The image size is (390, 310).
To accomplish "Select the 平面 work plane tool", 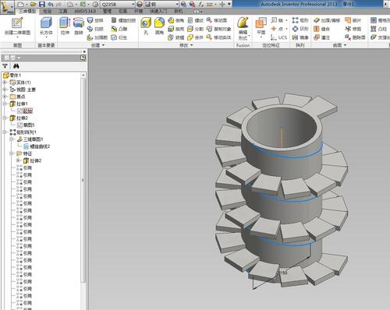I will [261, 26].
